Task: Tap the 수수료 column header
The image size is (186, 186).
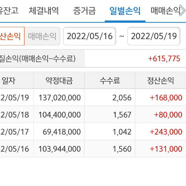Action: click(x=110, y=81)
